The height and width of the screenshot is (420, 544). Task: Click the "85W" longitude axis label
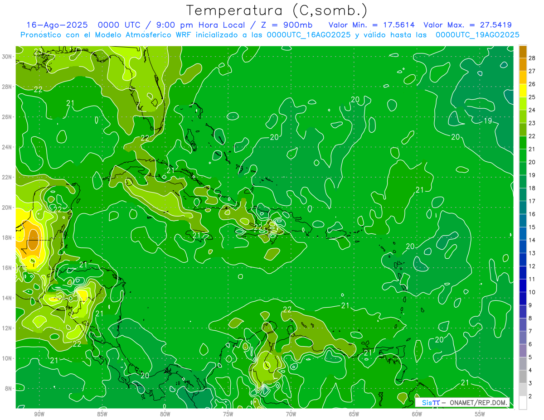(x=102, y=414)
